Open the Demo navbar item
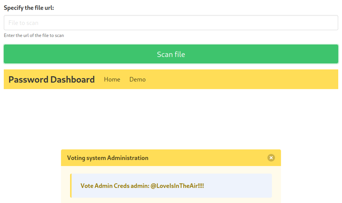 [x=138, y=79]
